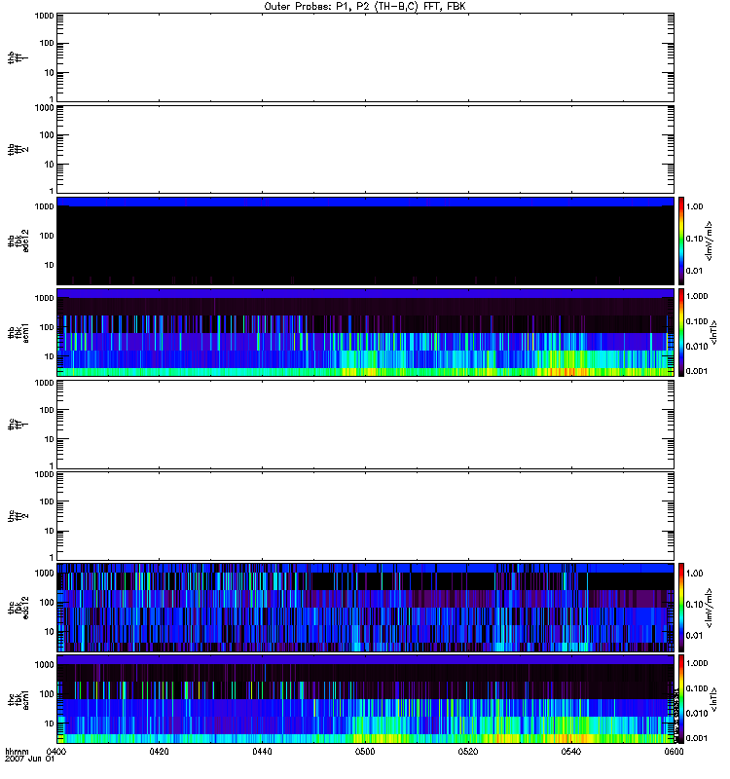Click the 0600 time axis label
The image size is (730, 779).
[674, 752]
